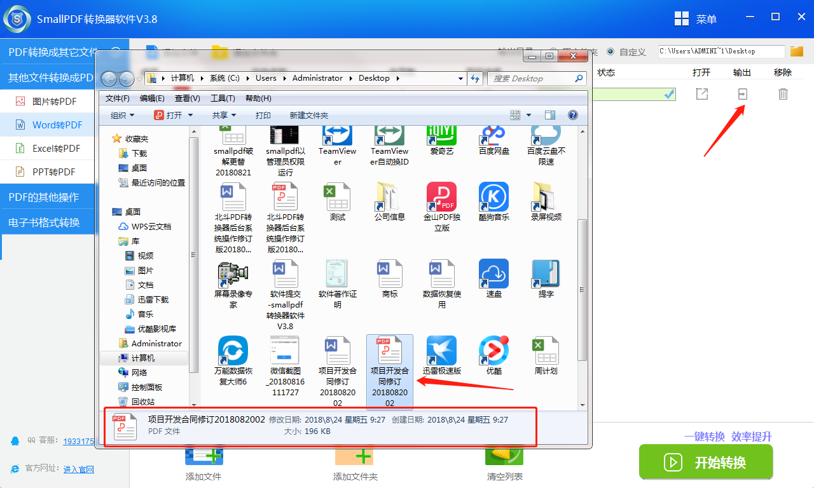Open the change-view dropdown arrow
The width and height of the screenshot is (814, 488).
click(x=528, y=115)
